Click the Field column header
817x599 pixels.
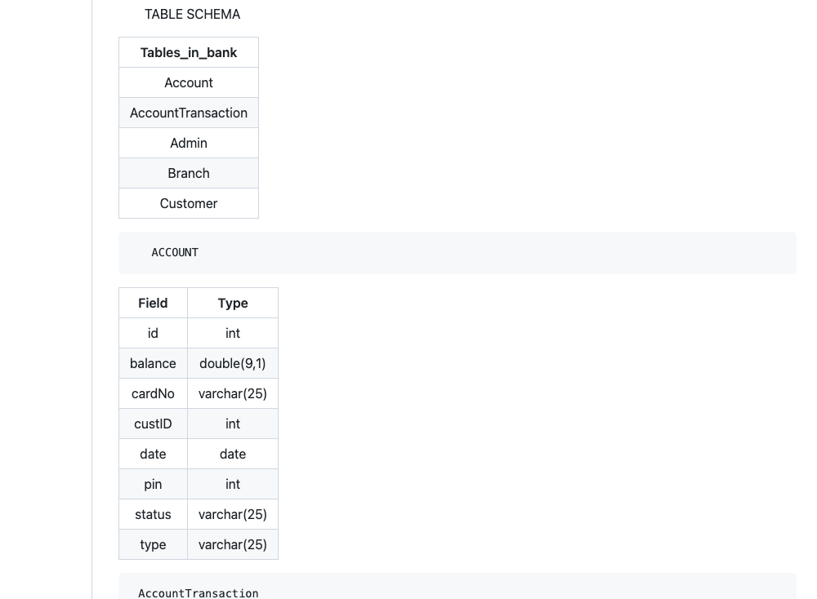(x=153, y=303)
